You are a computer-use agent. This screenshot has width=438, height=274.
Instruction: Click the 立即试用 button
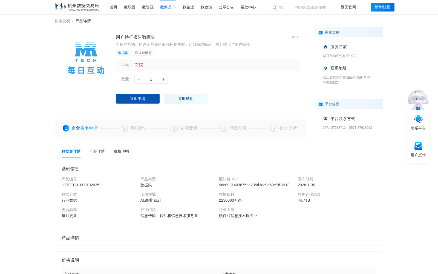coord(186,99)
